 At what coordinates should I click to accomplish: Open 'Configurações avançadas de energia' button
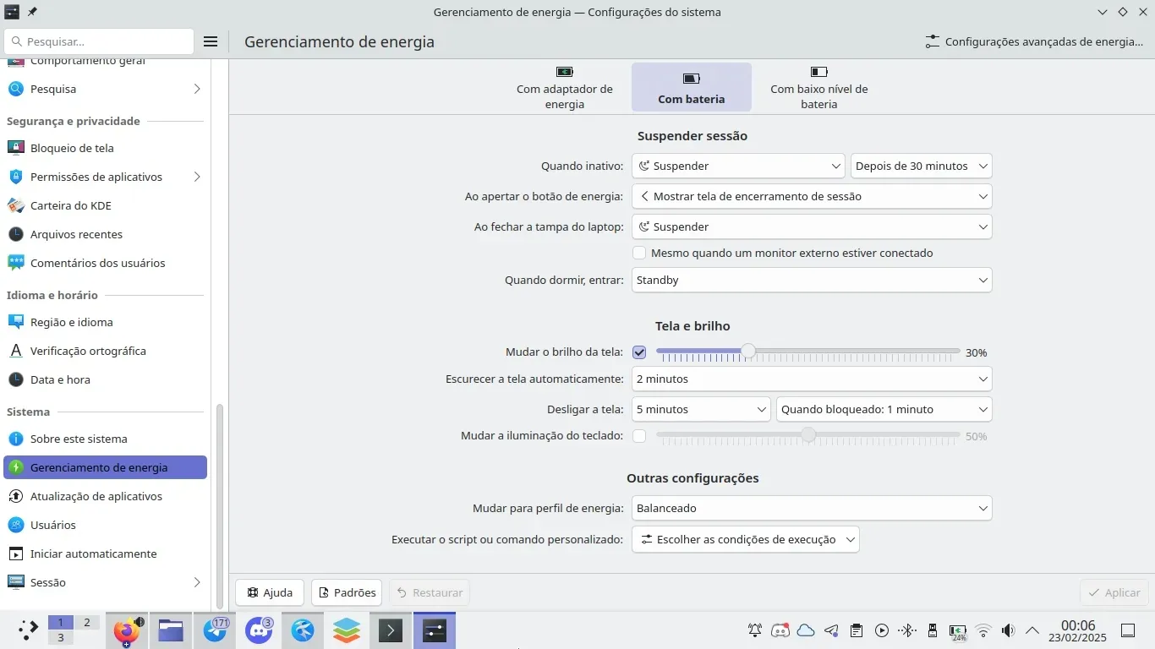click(x=1034, y=41)
